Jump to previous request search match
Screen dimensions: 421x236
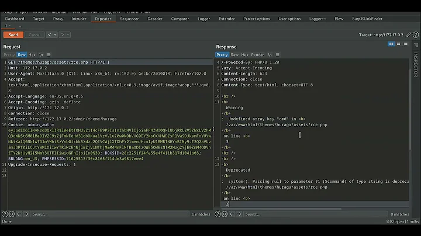click(x=19, y=214)
